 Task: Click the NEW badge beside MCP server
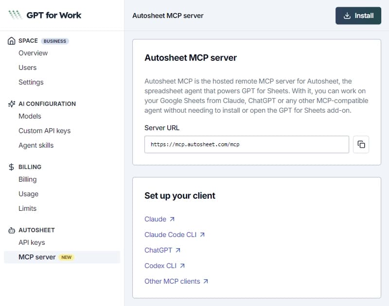66,257
